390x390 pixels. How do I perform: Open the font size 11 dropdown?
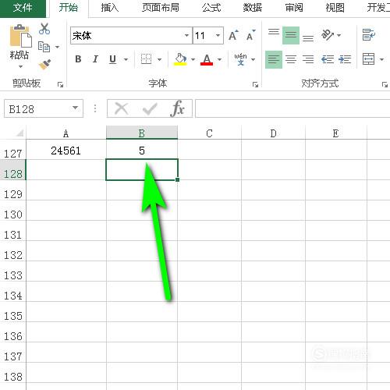(x=218, y=35)
